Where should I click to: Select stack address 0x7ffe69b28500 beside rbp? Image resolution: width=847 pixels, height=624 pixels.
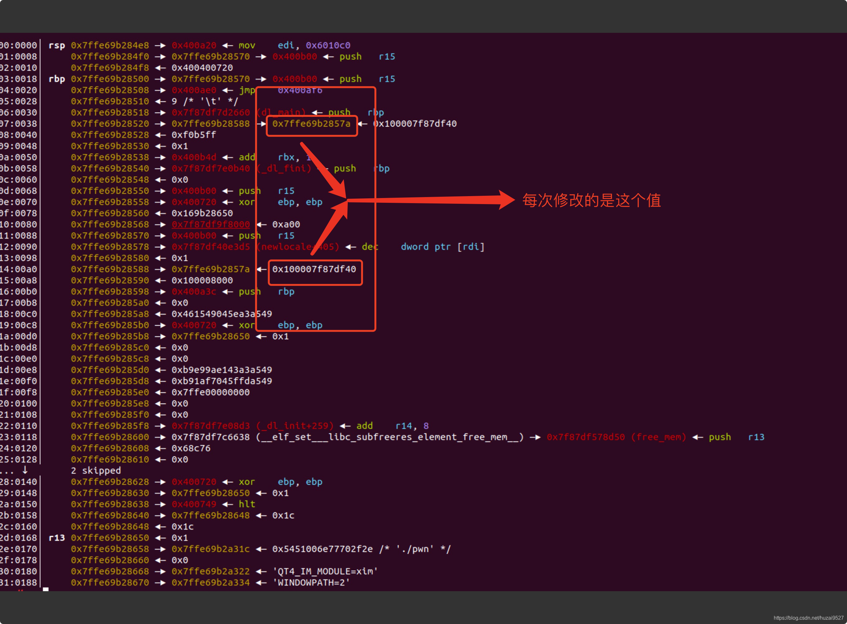[110, 79]
